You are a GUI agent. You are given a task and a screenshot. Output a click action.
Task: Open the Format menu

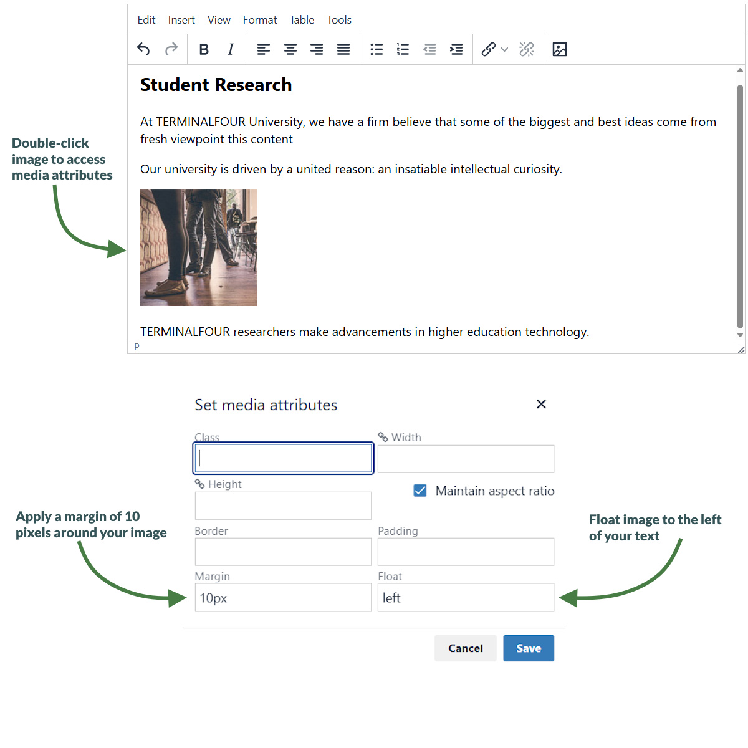tap(260, 19)
